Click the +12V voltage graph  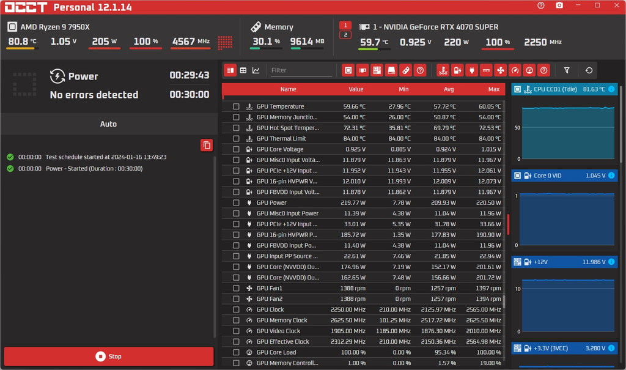568,305
